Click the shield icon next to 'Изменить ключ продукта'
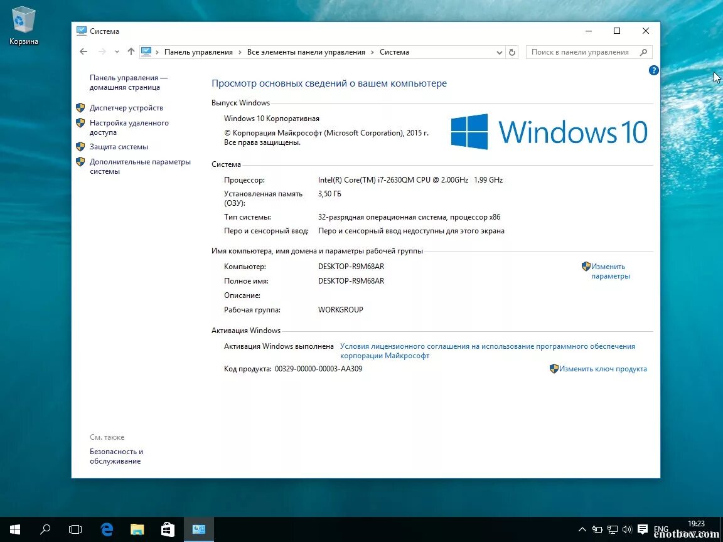This screenshot has width=723, height=542. (x=554, y=369)
